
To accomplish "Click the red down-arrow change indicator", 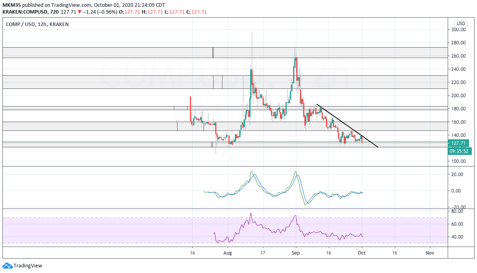I will [x=79, y=12].
